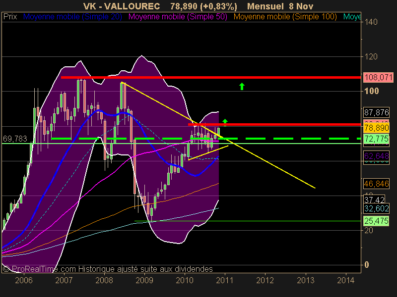Click the white 37,42 price label
This screenshot has height=297, width=397.
pyautogui.click(x=374, y=200)
